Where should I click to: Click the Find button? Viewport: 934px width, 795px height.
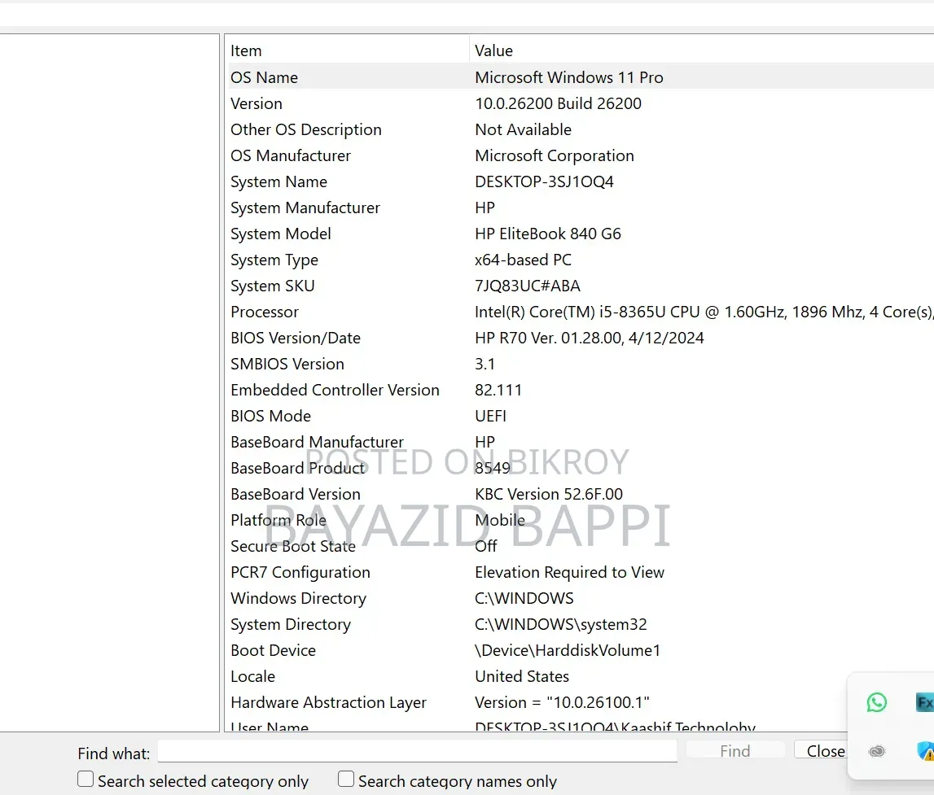click(x=735, y=751)
